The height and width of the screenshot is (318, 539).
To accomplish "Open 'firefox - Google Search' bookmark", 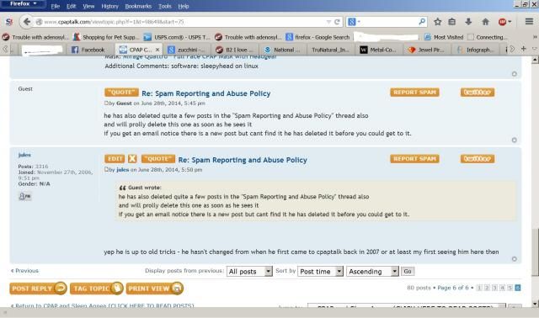I will 318,37.
